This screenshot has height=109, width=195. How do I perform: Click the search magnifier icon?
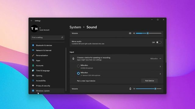point(62,37)
